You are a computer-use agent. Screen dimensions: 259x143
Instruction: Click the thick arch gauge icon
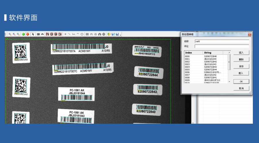pyautogui.click(x=100, y=34)
